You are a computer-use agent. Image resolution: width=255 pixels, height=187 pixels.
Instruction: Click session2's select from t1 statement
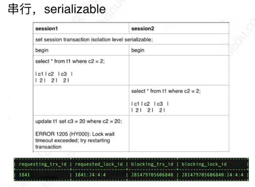[166, 91]
